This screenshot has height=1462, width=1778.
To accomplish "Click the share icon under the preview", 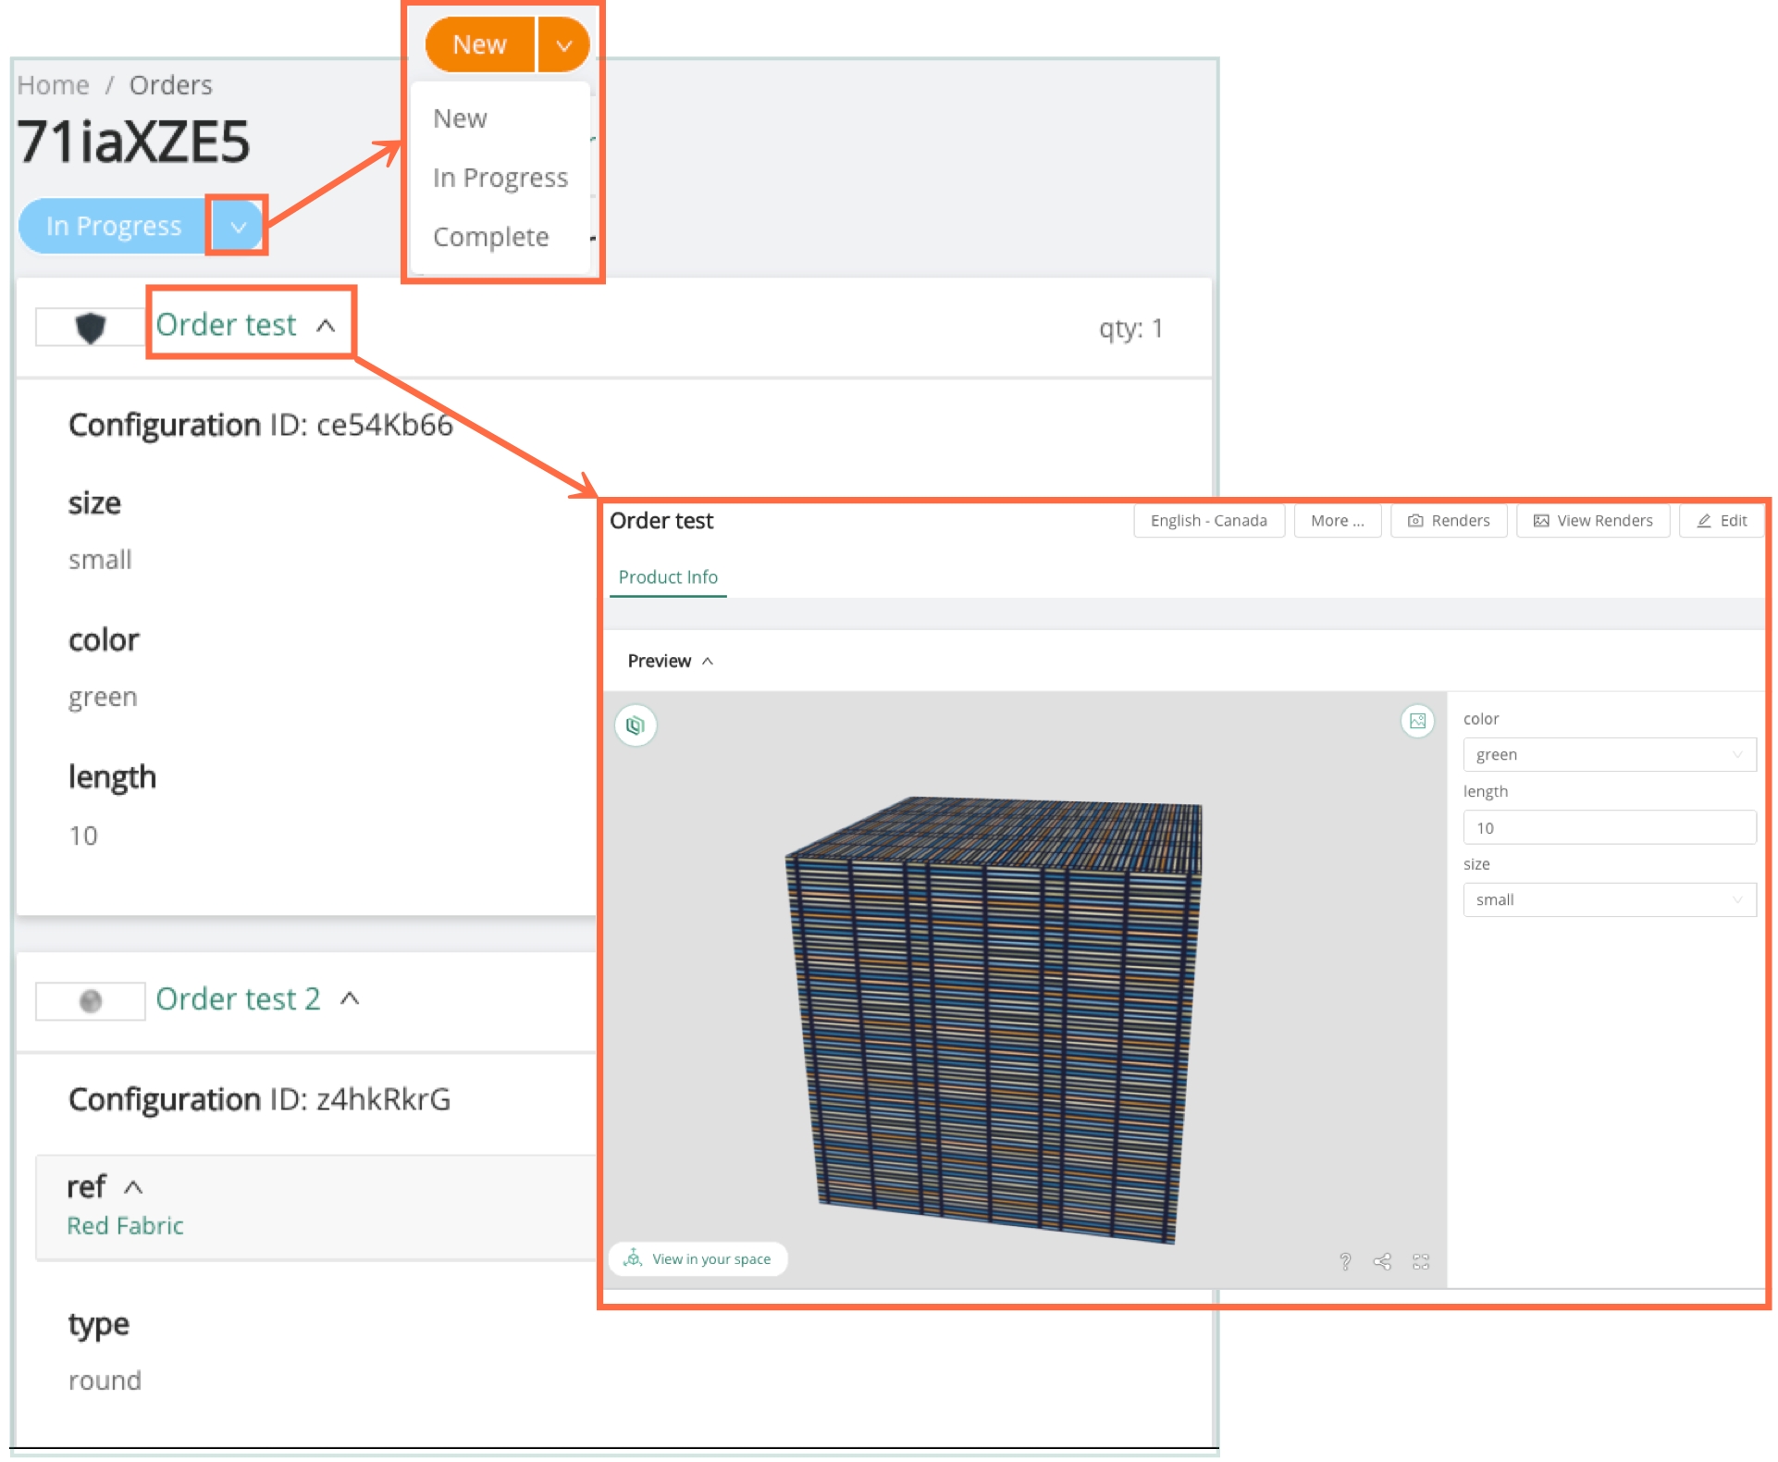I will 1382,1261.
